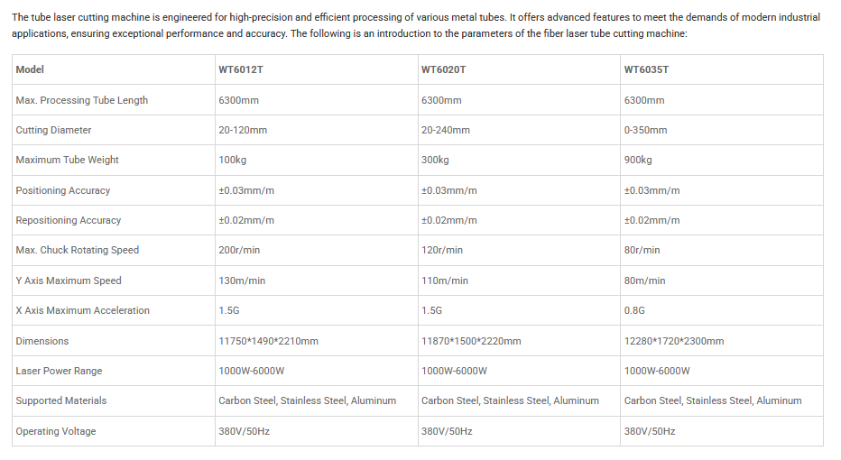Click the Y Axis Maximum Speed label
The height and width of the screenshot is (460, 841).
click(68, 281)
